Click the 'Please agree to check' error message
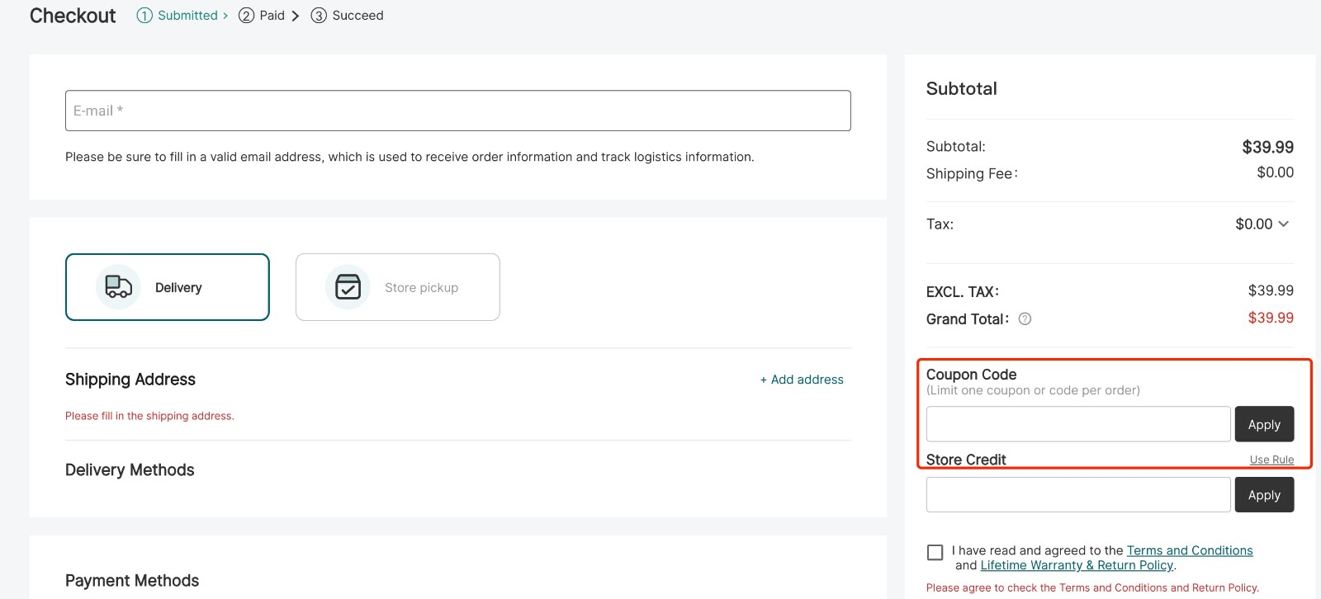This screenshot has width=1321, height=599. 1092,587
